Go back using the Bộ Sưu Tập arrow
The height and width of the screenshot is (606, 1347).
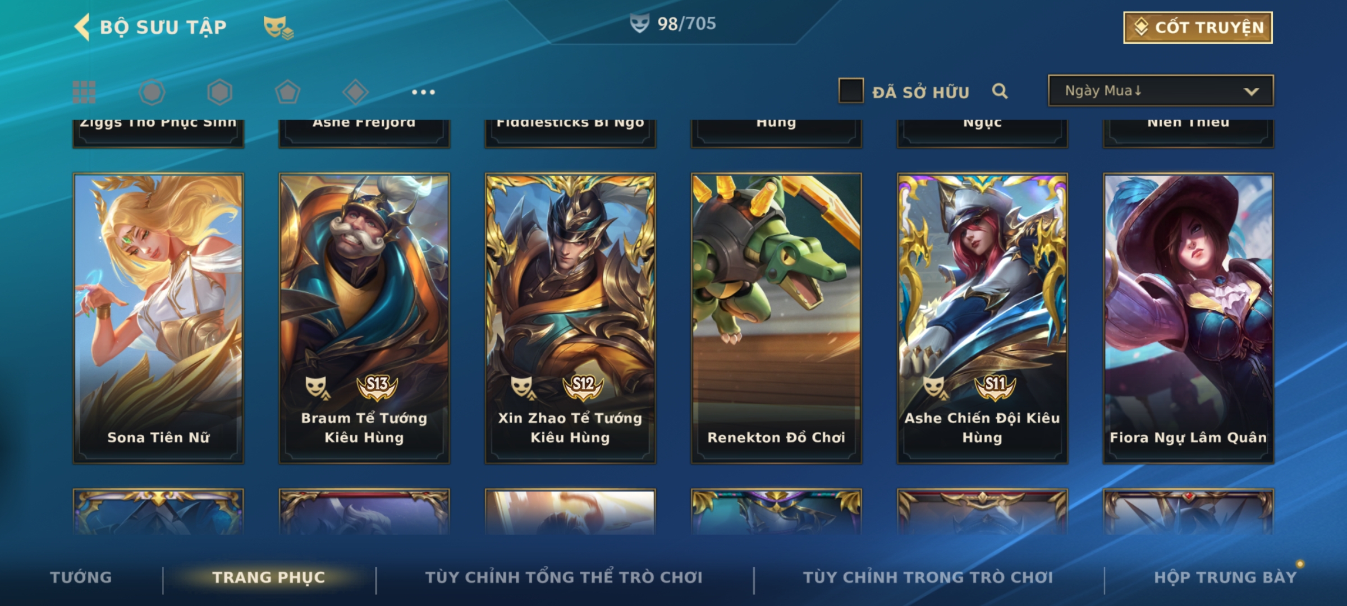click(82, 27)
